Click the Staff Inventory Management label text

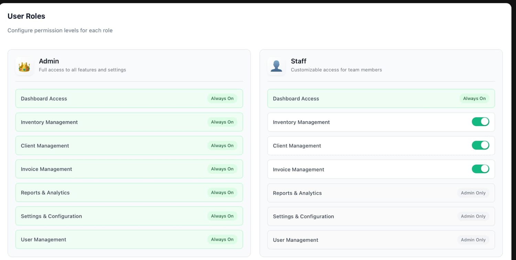pyautogui.click(x=301, y=122)
